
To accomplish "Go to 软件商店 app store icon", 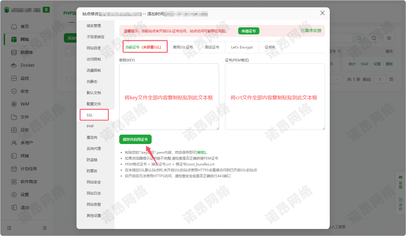I will [14, 182].
